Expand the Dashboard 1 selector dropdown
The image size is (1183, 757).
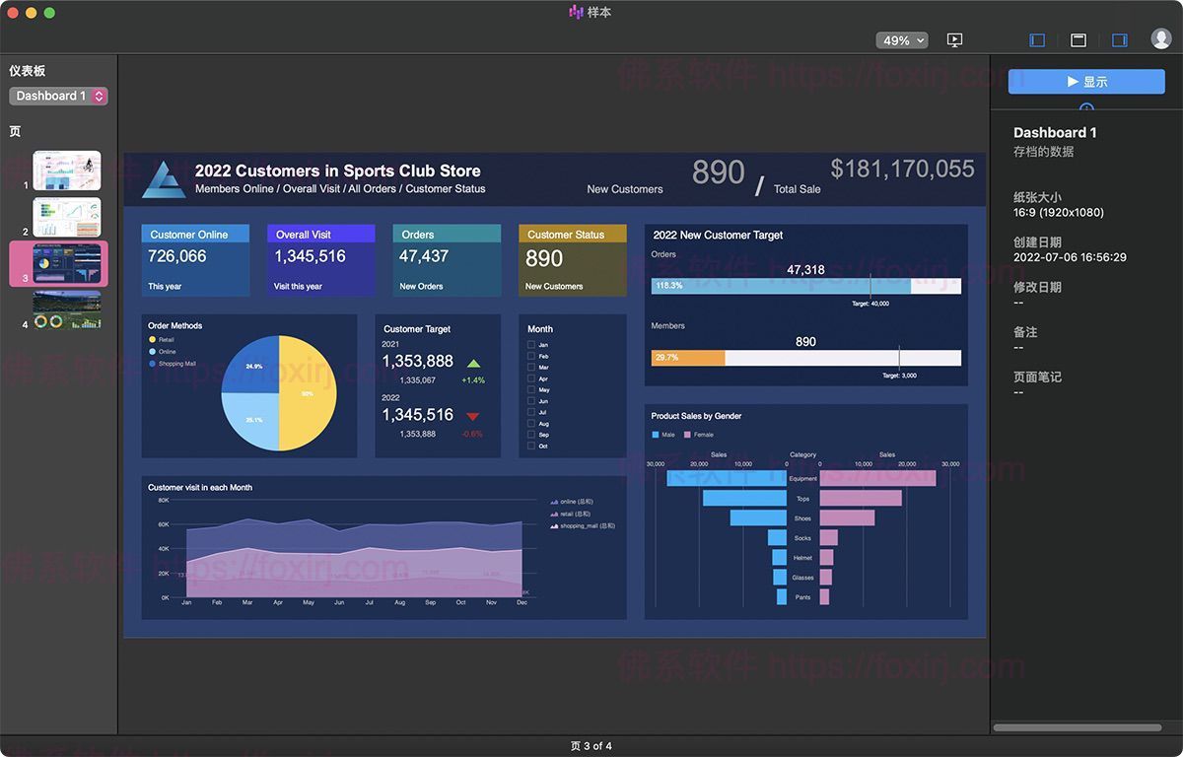(58, 96)
